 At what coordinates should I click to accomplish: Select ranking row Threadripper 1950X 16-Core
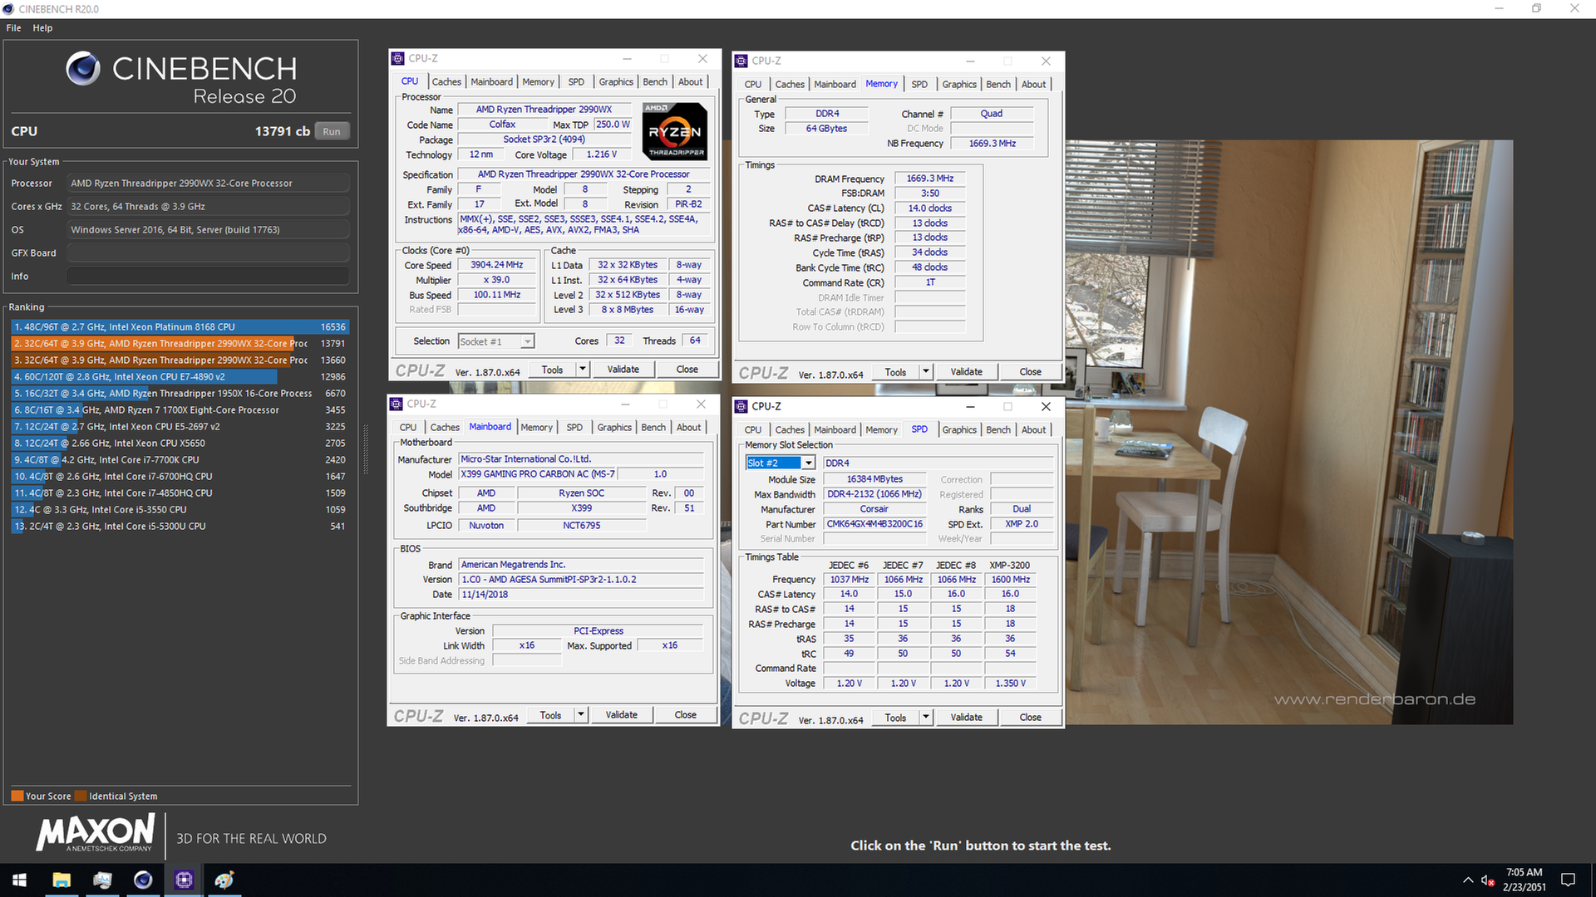(x=180, y=394)
